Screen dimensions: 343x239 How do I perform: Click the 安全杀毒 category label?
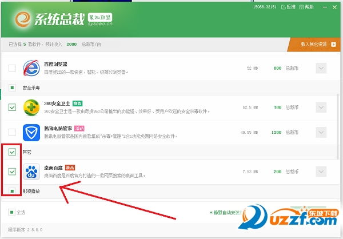point(31,88)
